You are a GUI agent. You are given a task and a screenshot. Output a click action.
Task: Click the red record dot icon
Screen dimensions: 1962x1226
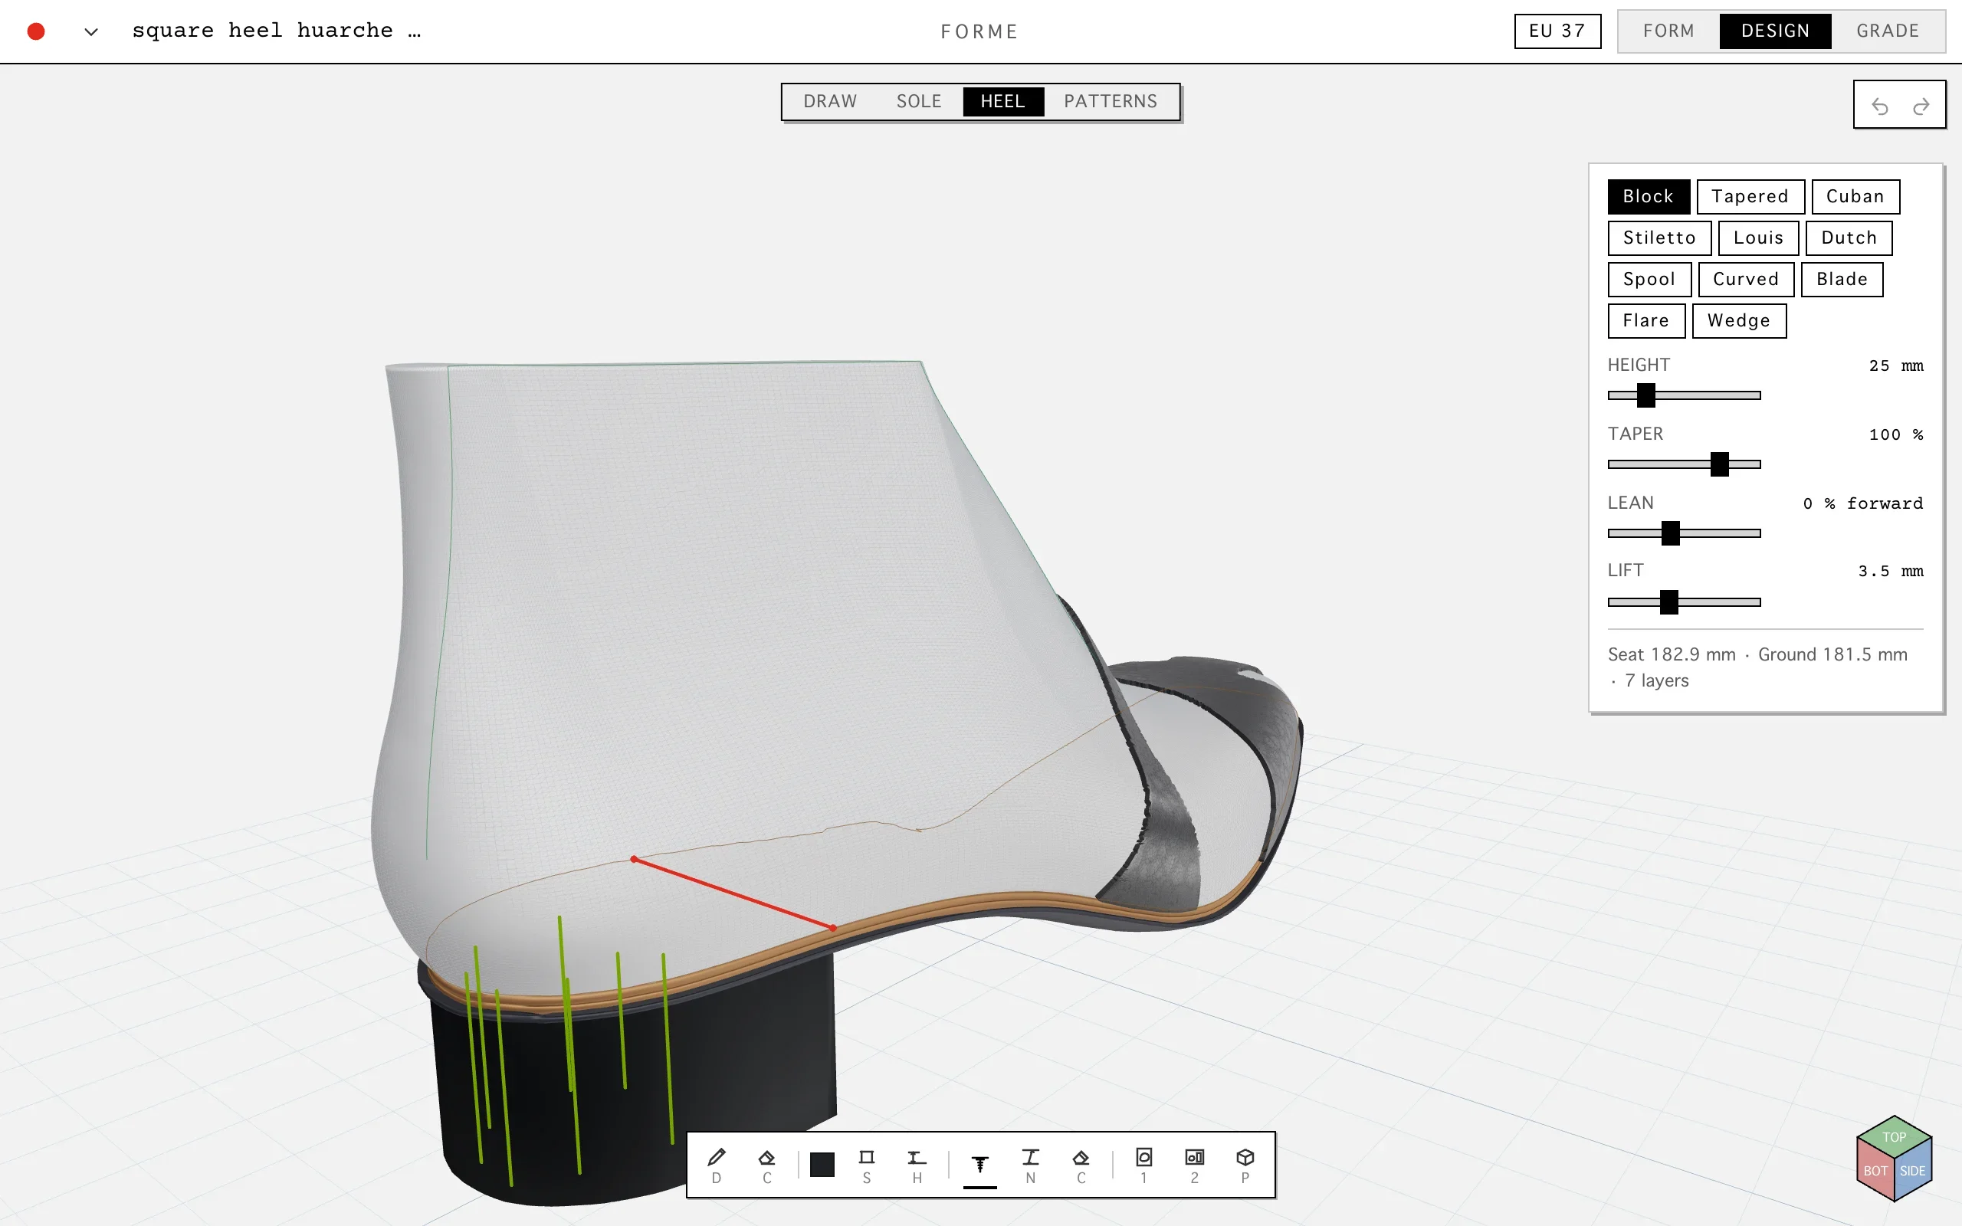(36, 31)
